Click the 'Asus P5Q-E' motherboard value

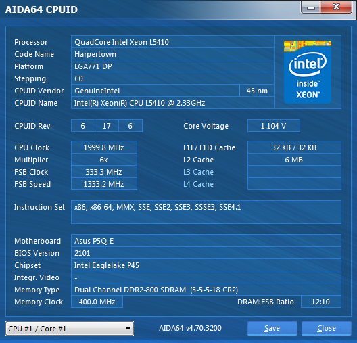pyautogui.click(x=206, y=241)
